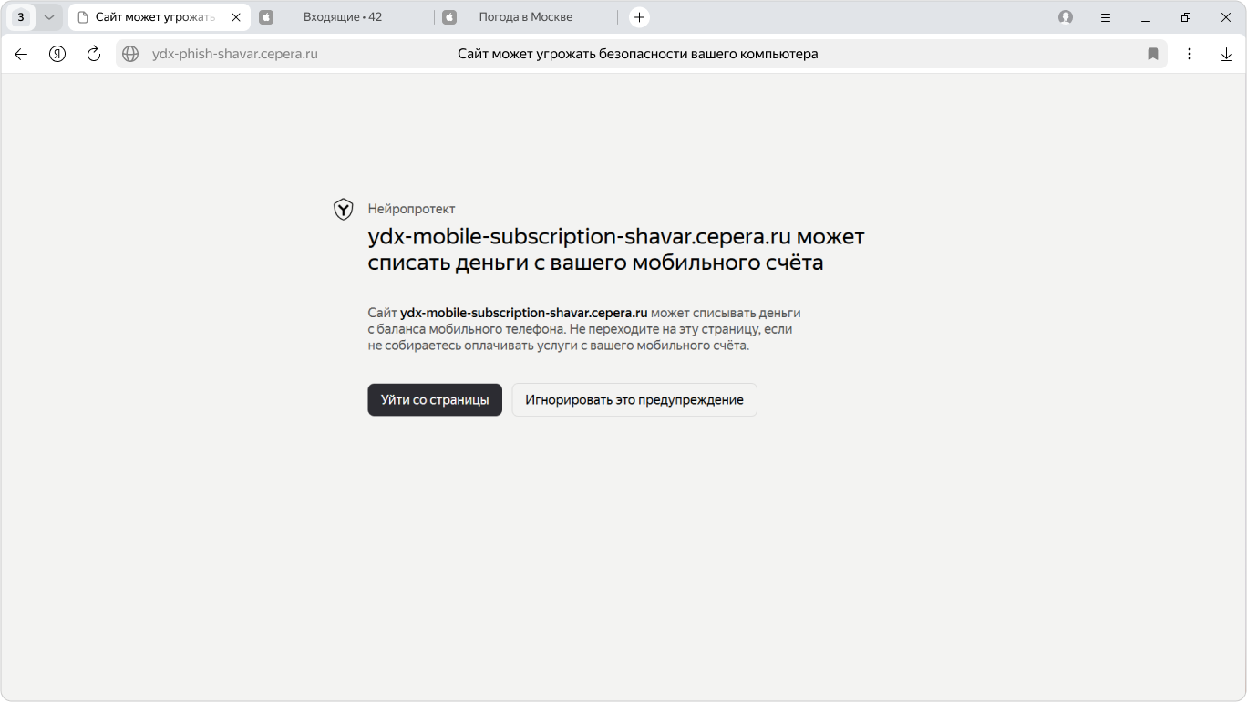Click the Yandex "Я" home button

tap(57, 54)
